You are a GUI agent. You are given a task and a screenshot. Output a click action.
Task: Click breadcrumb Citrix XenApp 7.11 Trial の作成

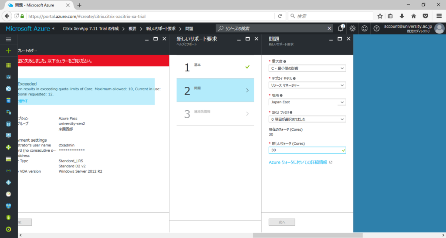pos(91,28)
